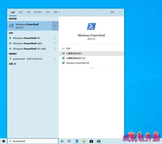Launch Microsoft Edge from the taskbar

tap(77, 141)
